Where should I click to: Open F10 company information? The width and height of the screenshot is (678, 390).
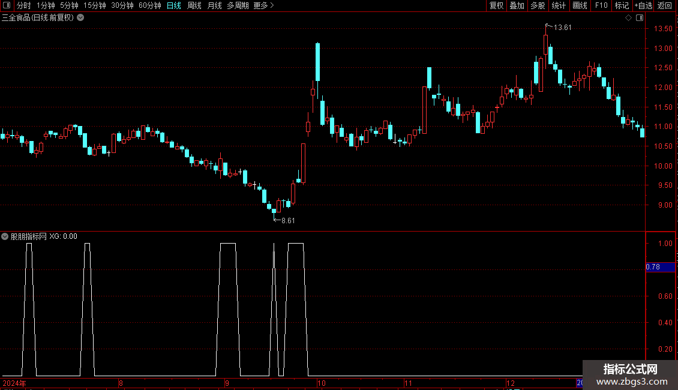point(601,5)
